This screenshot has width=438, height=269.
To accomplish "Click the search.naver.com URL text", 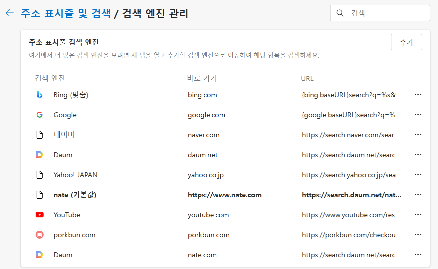I will pos(350,135).
